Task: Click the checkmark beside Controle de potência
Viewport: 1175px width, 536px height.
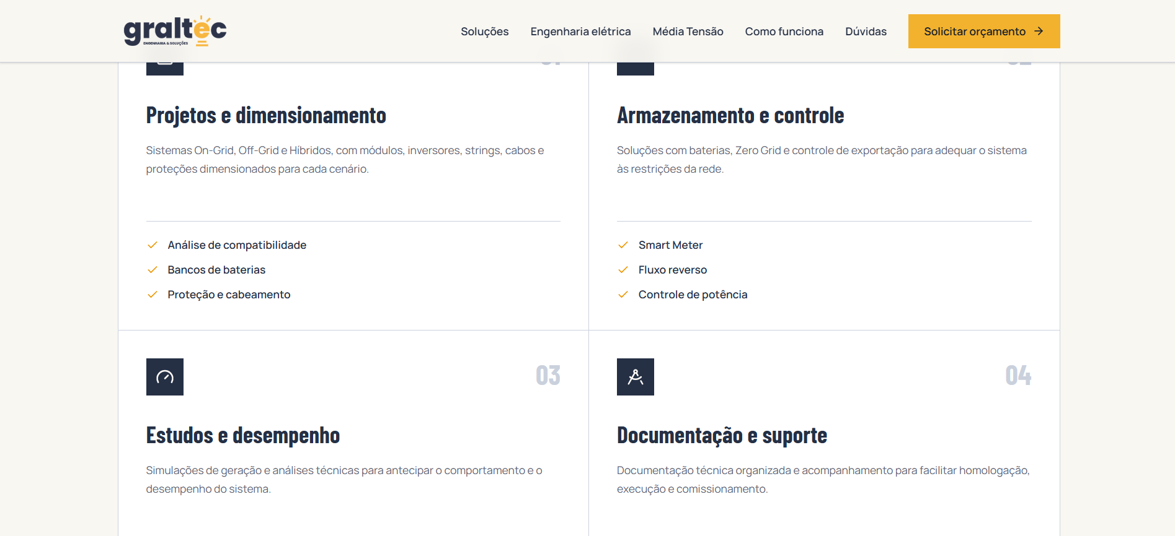Action: point(623,295)
